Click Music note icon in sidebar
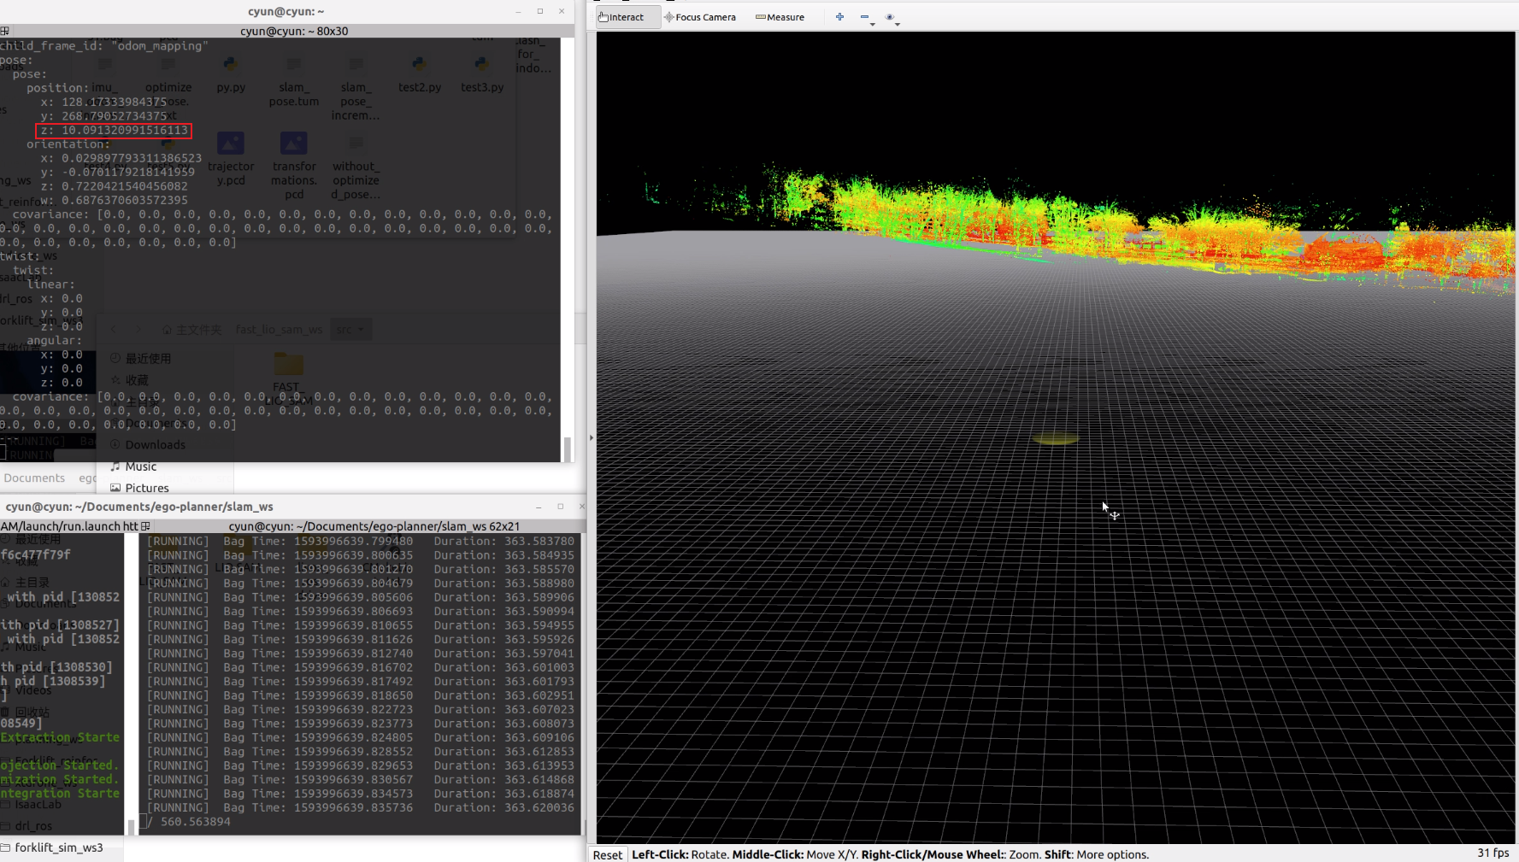The image size is (1519, 862). (115, 466)
